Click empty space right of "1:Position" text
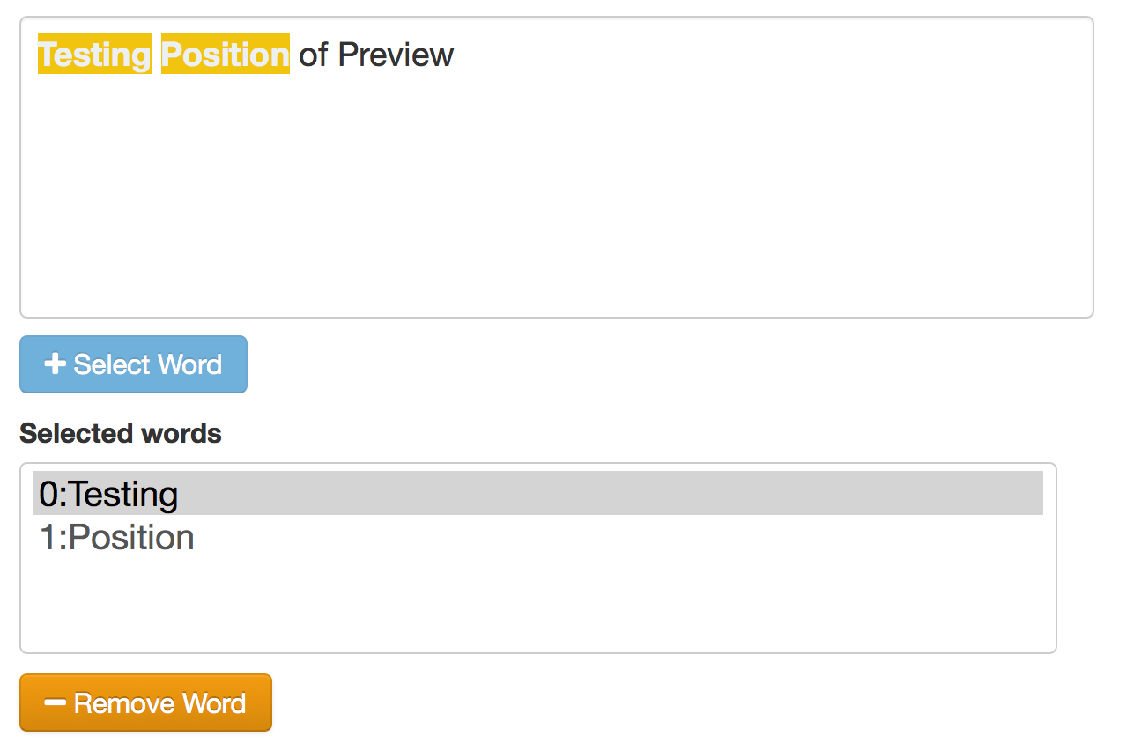 [x=617, y=538]
